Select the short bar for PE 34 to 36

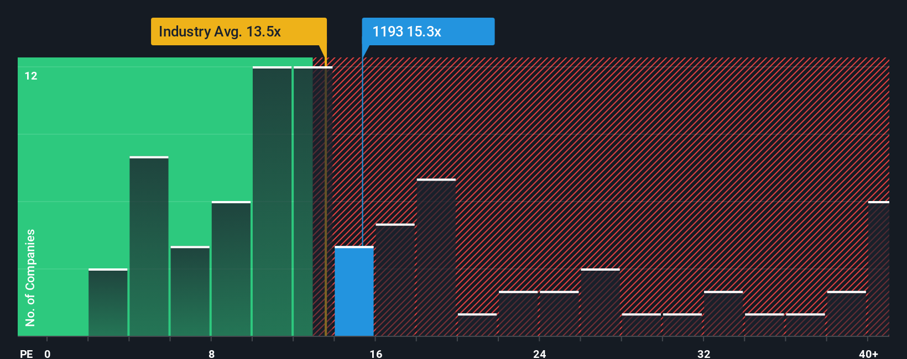coord(764,325)
